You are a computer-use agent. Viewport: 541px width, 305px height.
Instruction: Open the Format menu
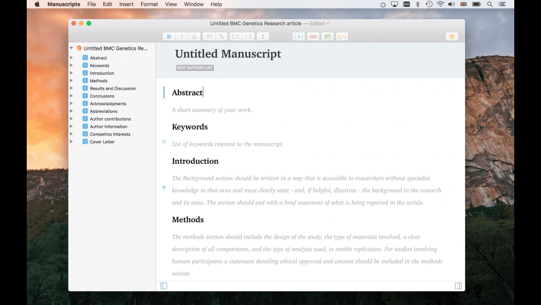(149, 4)
